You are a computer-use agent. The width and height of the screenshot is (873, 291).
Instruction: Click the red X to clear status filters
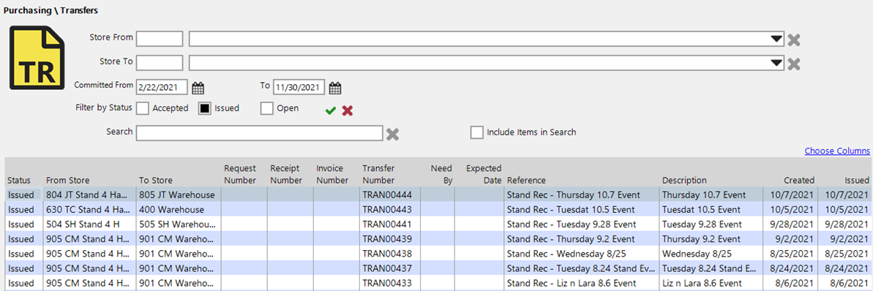pyautogui.click(x=348, y=110)
